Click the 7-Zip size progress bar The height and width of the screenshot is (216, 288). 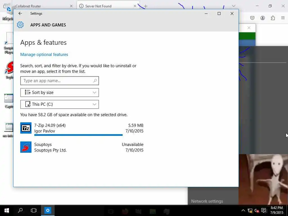[x=78, y=135]
